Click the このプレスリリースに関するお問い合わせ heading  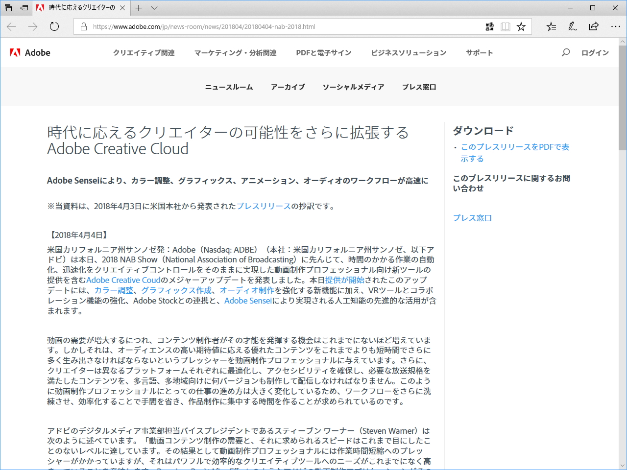[511, 183]
